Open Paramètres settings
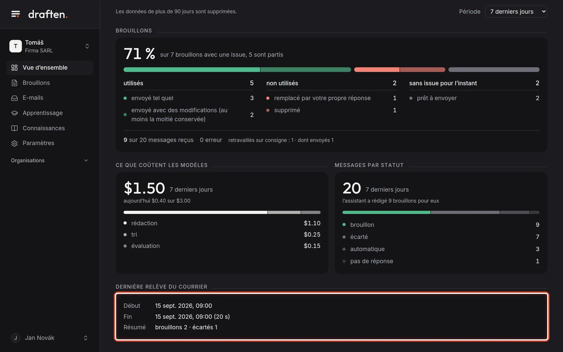 click(x=50, y=143)
